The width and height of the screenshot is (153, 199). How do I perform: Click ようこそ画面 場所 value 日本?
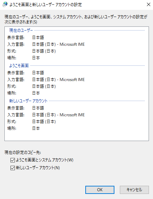(x=36, y=93)
